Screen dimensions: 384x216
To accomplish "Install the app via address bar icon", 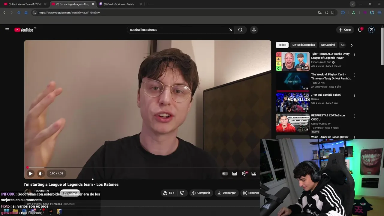I will (320, 13).
